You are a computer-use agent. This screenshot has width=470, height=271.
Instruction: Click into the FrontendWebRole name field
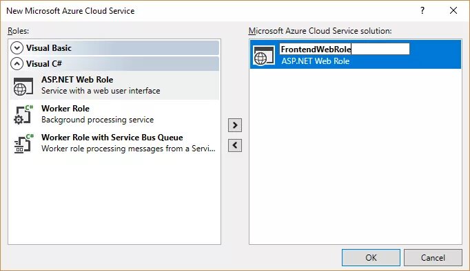[345, 49]
